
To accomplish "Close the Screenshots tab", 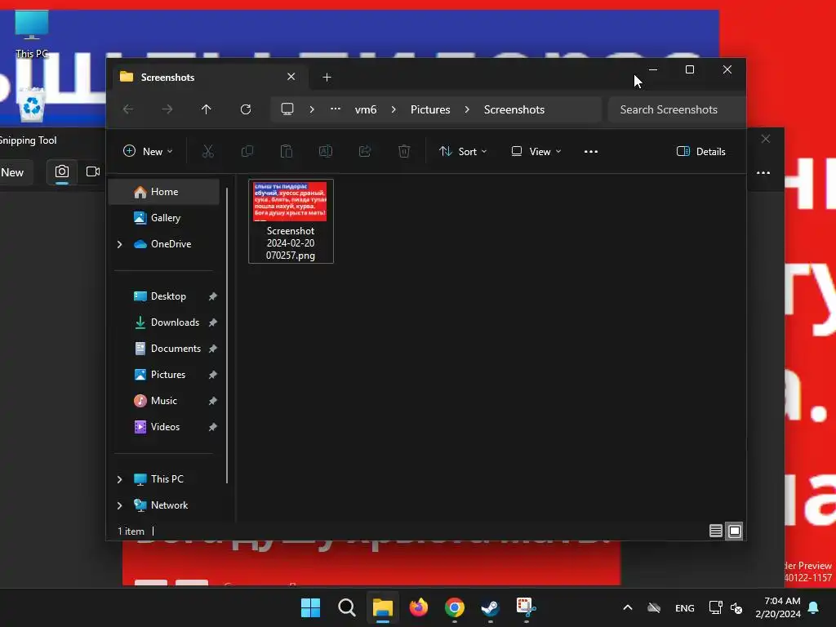I will [291, 77].
